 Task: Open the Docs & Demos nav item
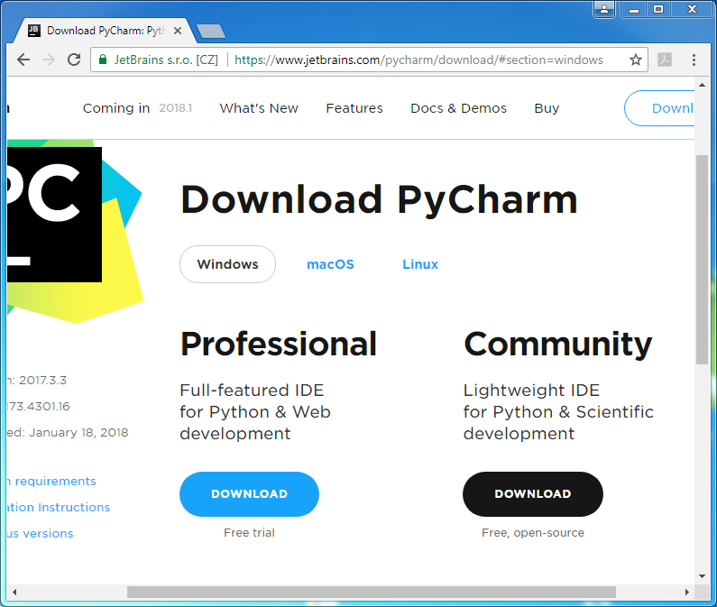(459, 108)
